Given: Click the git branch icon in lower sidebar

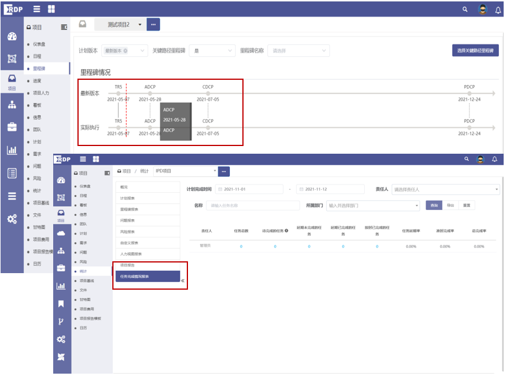Looking at the screenshot, I should 61,322.
